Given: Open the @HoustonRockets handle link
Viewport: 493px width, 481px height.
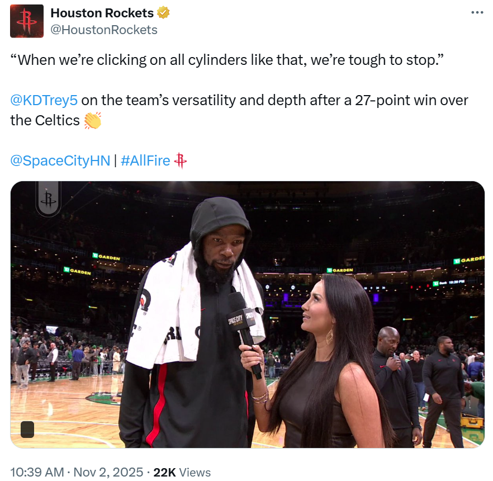Looking at the screenshot, I should pyautogui.click(x=104, y=30).
